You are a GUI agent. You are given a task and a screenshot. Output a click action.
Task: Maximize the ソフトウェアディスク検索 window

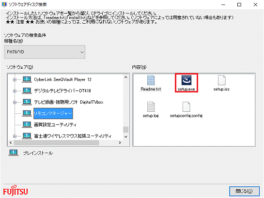(239, 4)
